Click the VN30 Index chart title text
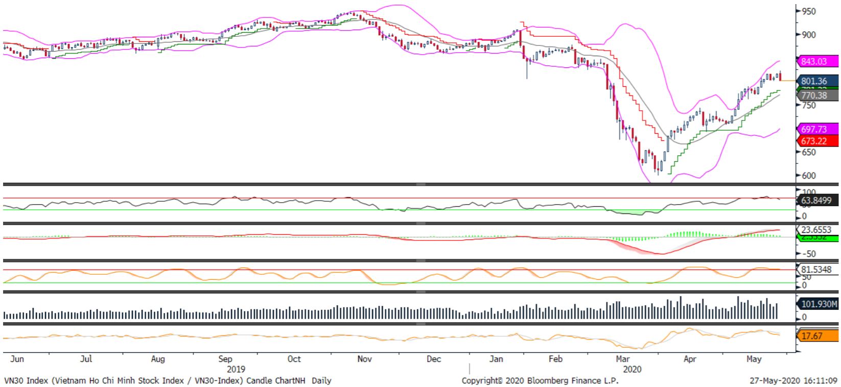The image size is (841, 387). coord(168,381)
